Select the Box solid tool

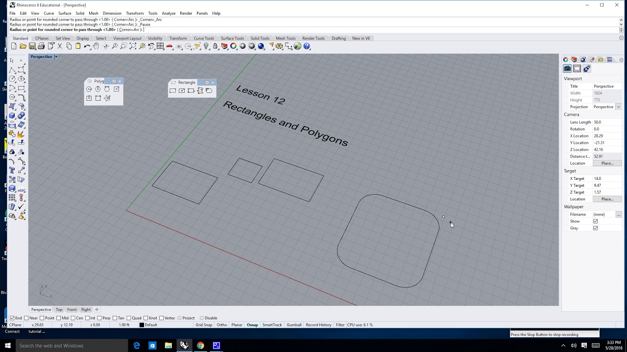(x=12, y=115)
